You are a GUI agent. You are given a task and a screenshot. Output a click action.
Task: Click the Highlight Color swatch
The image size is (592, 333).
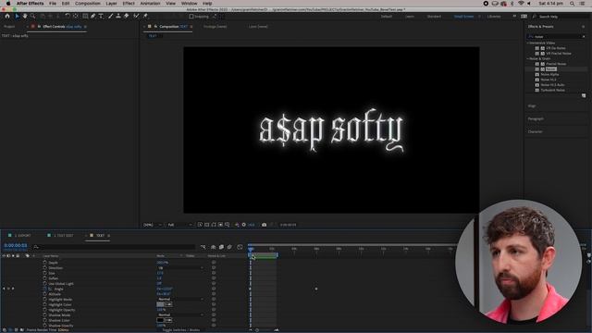160,304
